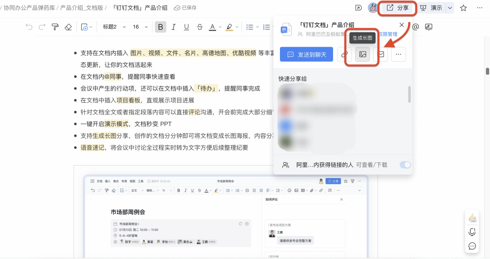Screen dimensions: 490x259
Task: Redo the last action
Action: [42, 27]
